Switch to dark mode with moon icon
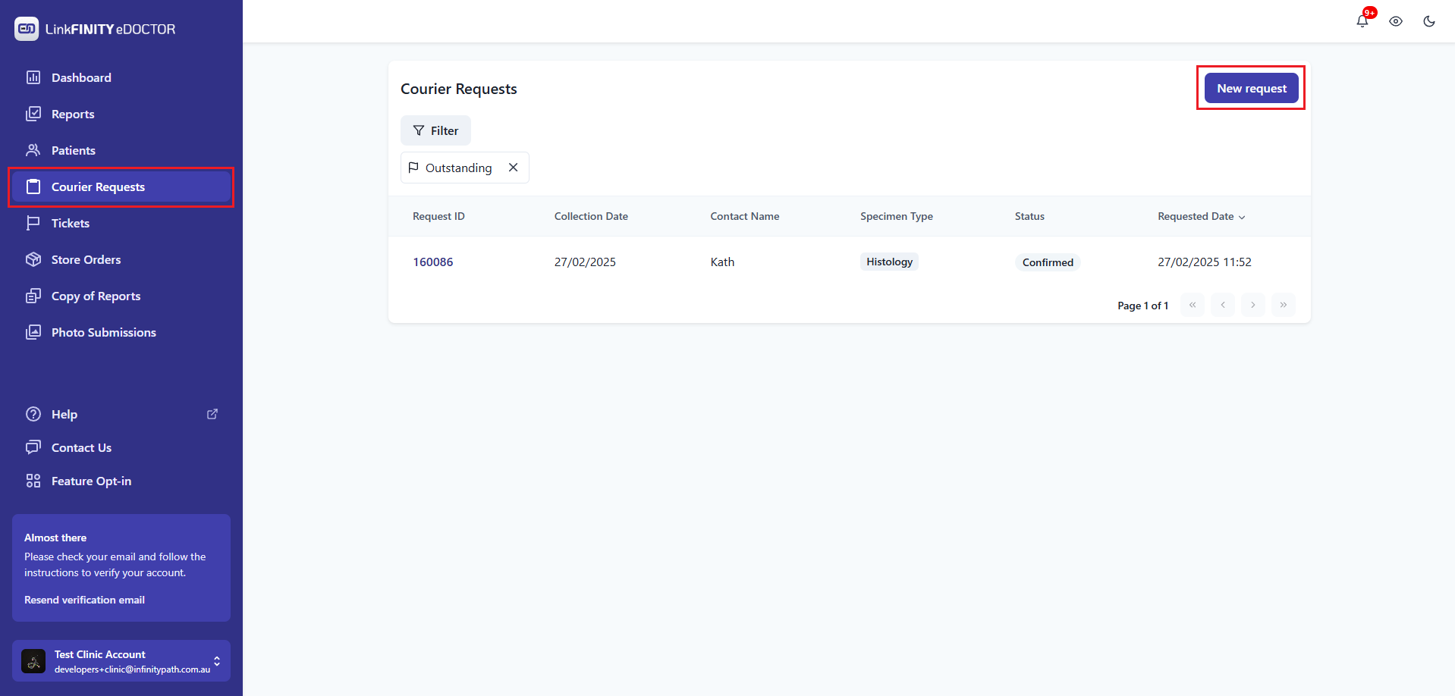Image resolution: width=1455 pixels, height=696 pixels. [x=1428, y=21]
